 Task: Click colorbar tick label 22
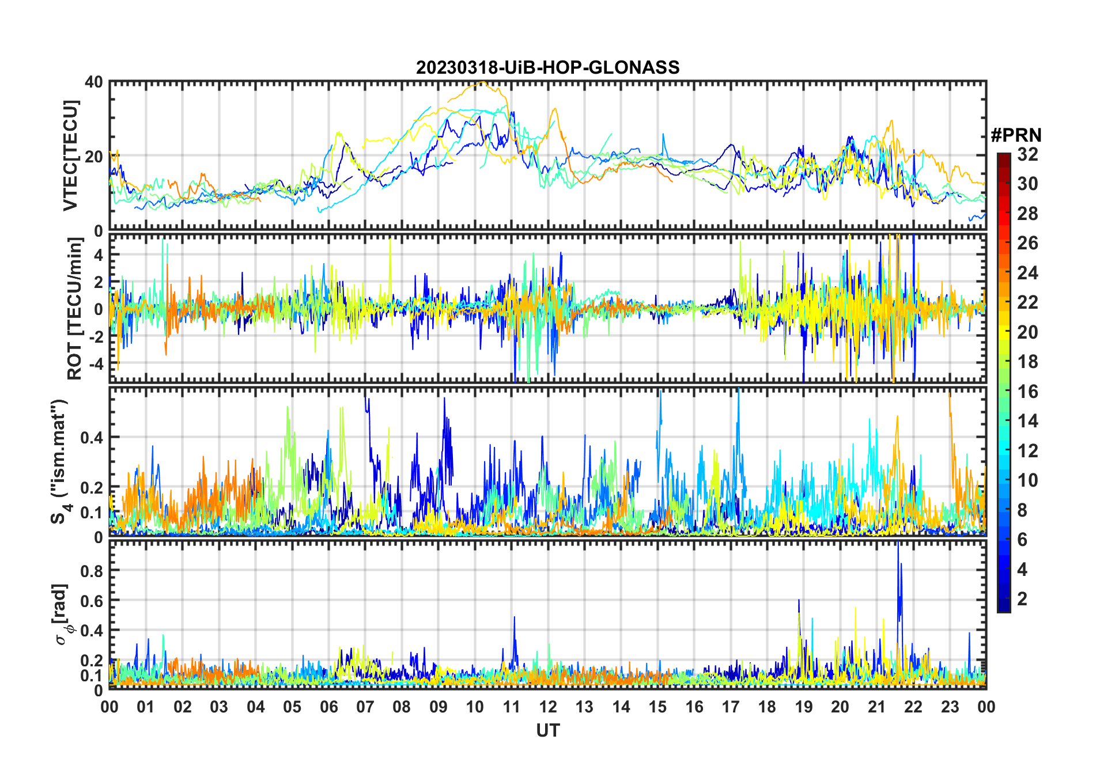1027,302
